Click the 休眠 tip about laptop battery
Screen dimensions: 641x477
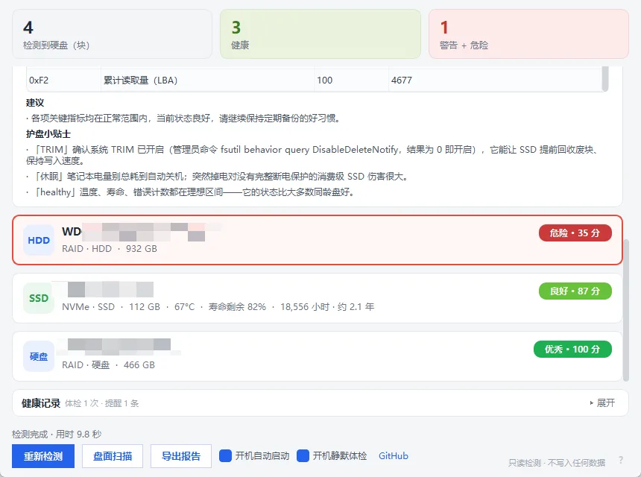pos(218,177)
